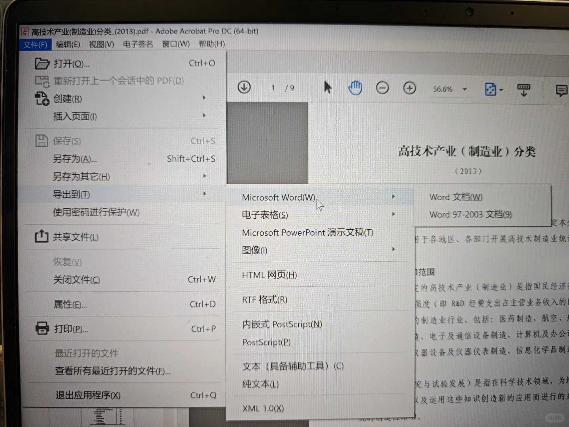Click the printer icon beside 打印(P)
569x427 pixels.
point(42,328)
